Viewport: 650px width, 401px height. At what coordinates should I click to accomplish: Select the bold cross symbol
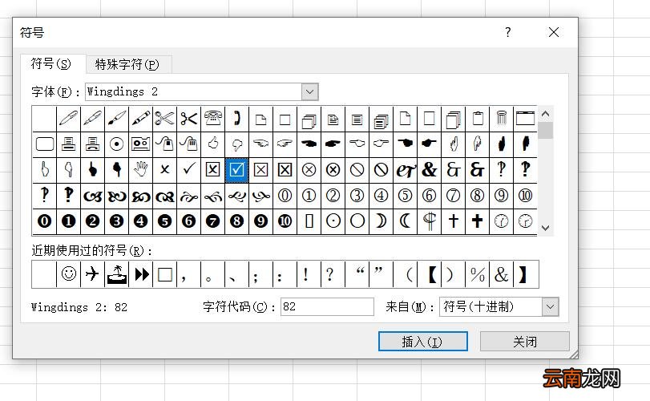click(477, 221)
